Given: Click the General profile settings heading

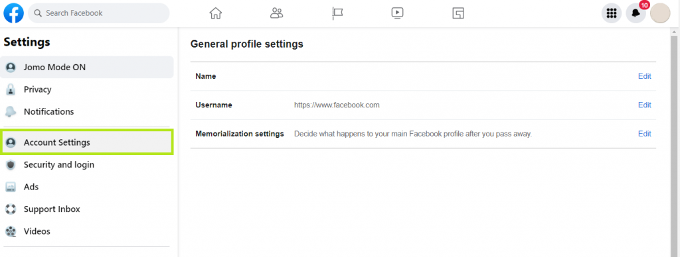Looking at the screenshot, I should click(x=247, y=44).
